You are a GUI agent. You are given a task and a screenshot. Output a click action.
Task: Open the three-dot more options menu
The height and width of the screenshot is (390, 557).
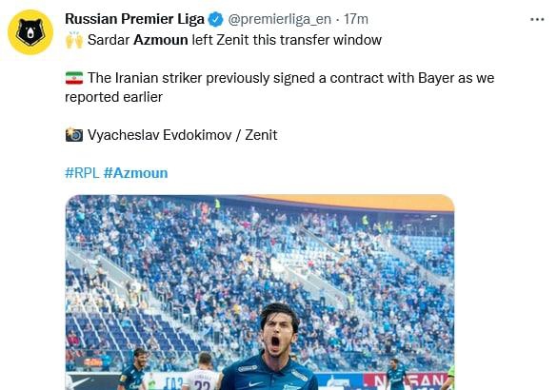[x=537, y=19]
